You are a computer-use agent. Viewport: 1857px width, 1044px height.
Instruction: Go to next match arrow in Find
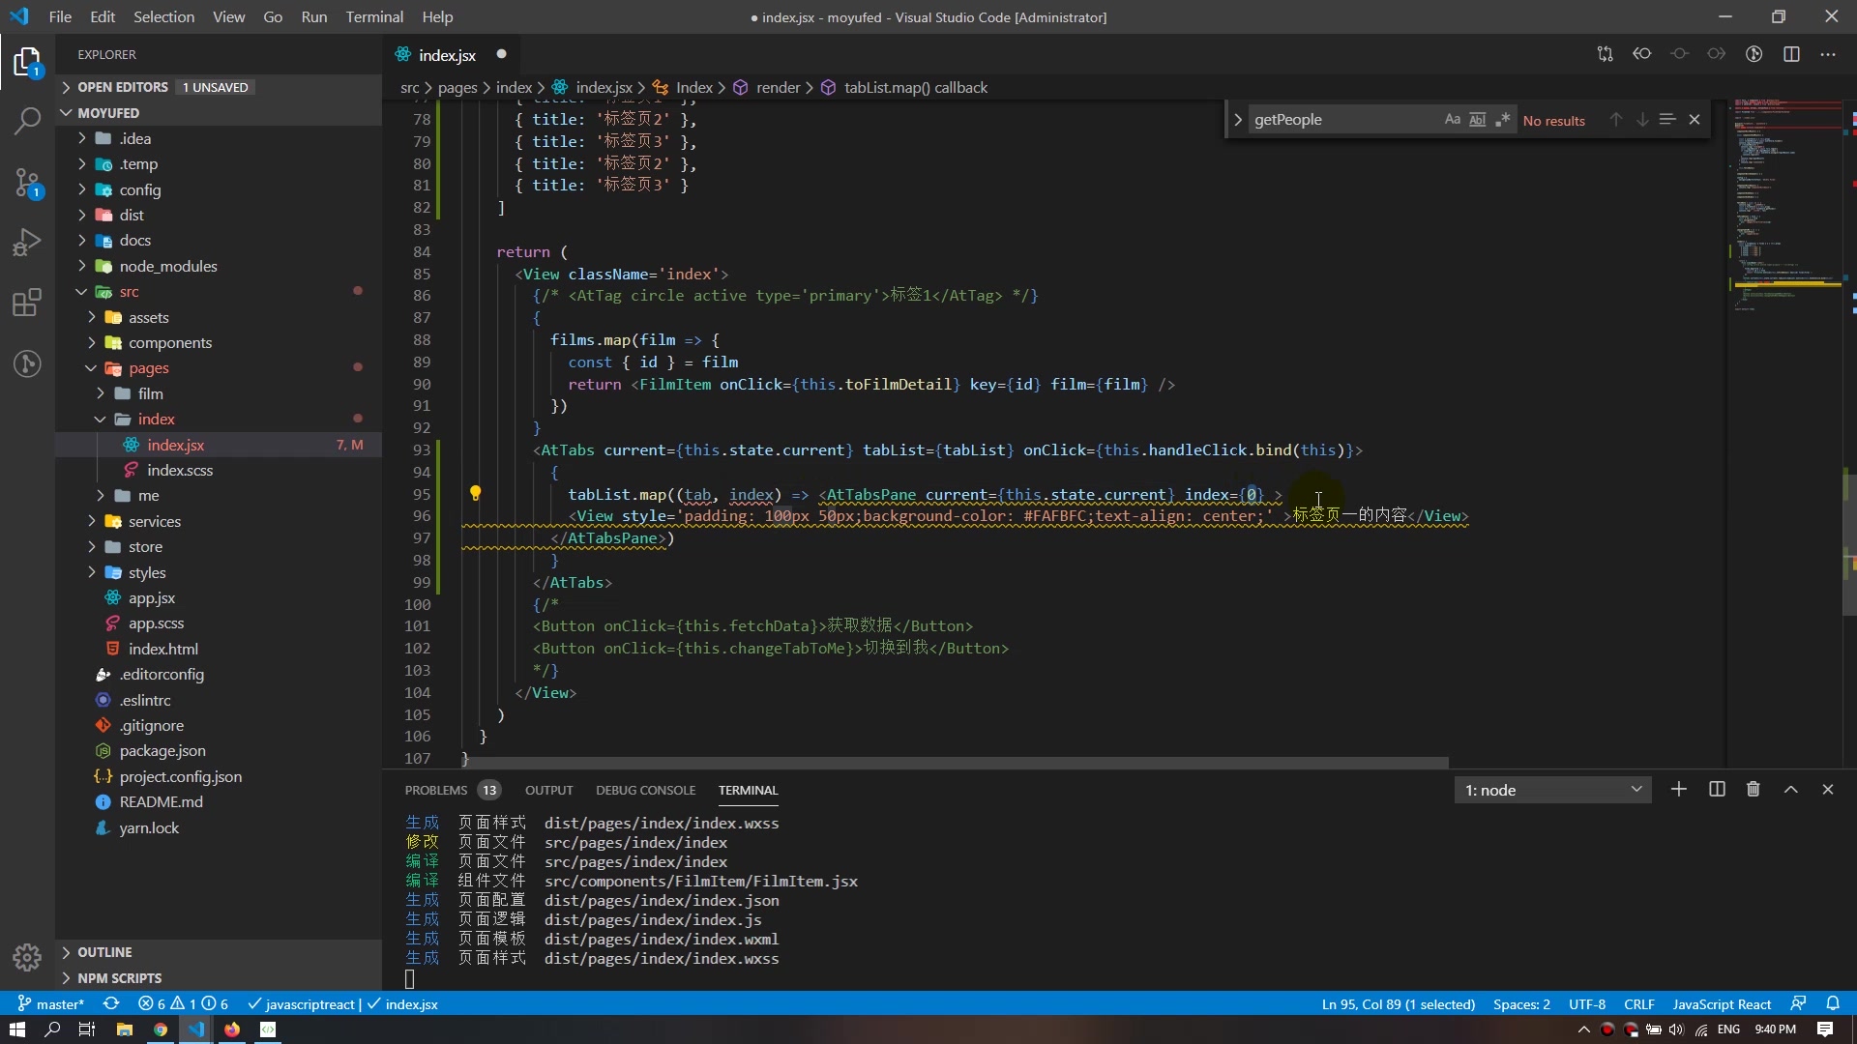1642,120
